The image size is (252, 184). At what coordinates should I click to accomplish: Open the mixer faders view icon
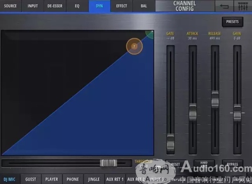pyautogui.click(x=243, y=6)
